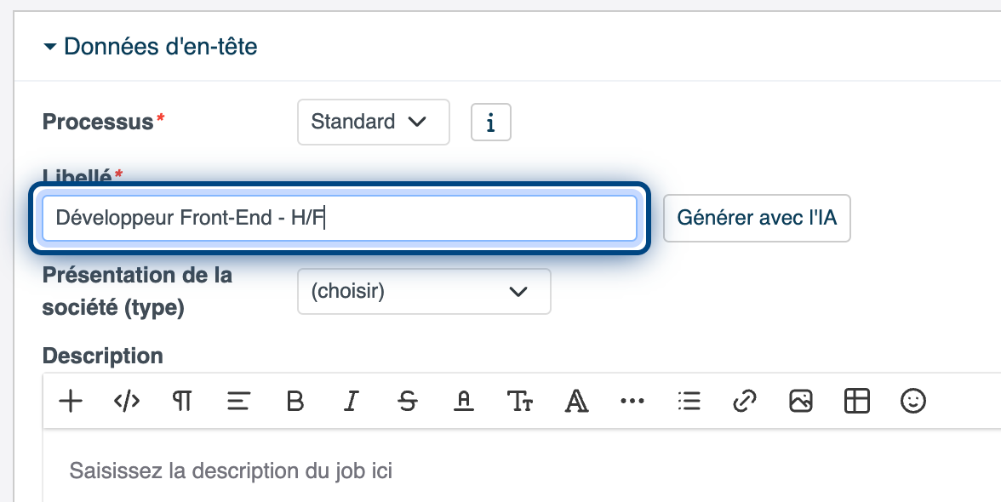1001x502 pixels.
Task: Open the emoji picker
Action: click(912, 401)
